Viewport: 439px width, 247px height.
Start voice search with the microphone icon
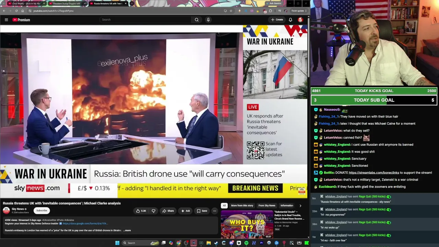pos(208,20)
